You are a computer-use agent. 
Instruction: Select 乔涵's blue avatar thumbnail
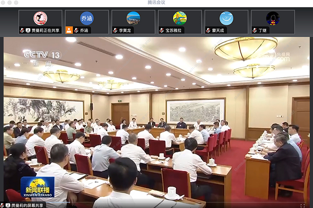coord(87,18)
